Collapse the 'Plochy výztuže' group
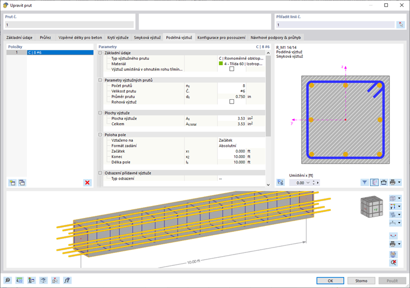The width and height of the screenshot is (410, 288). [x=100, y=113]
